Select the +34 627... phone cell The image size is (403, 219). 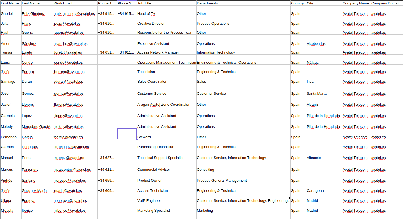tap(107, 155)
